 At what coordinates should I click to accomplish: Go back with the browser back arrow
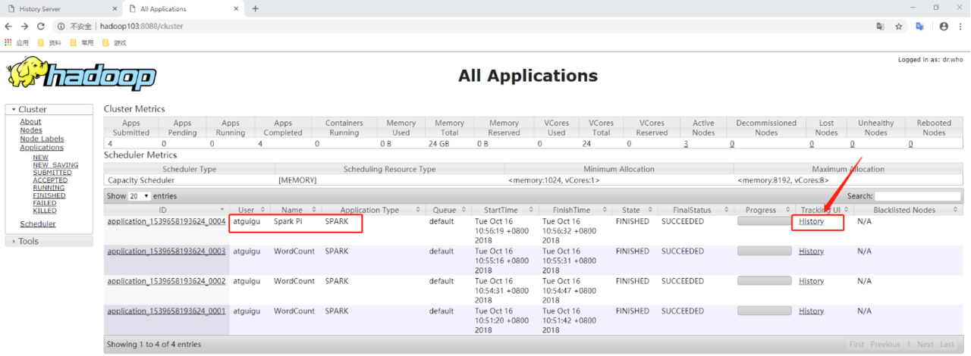click(x=8, y=27)
